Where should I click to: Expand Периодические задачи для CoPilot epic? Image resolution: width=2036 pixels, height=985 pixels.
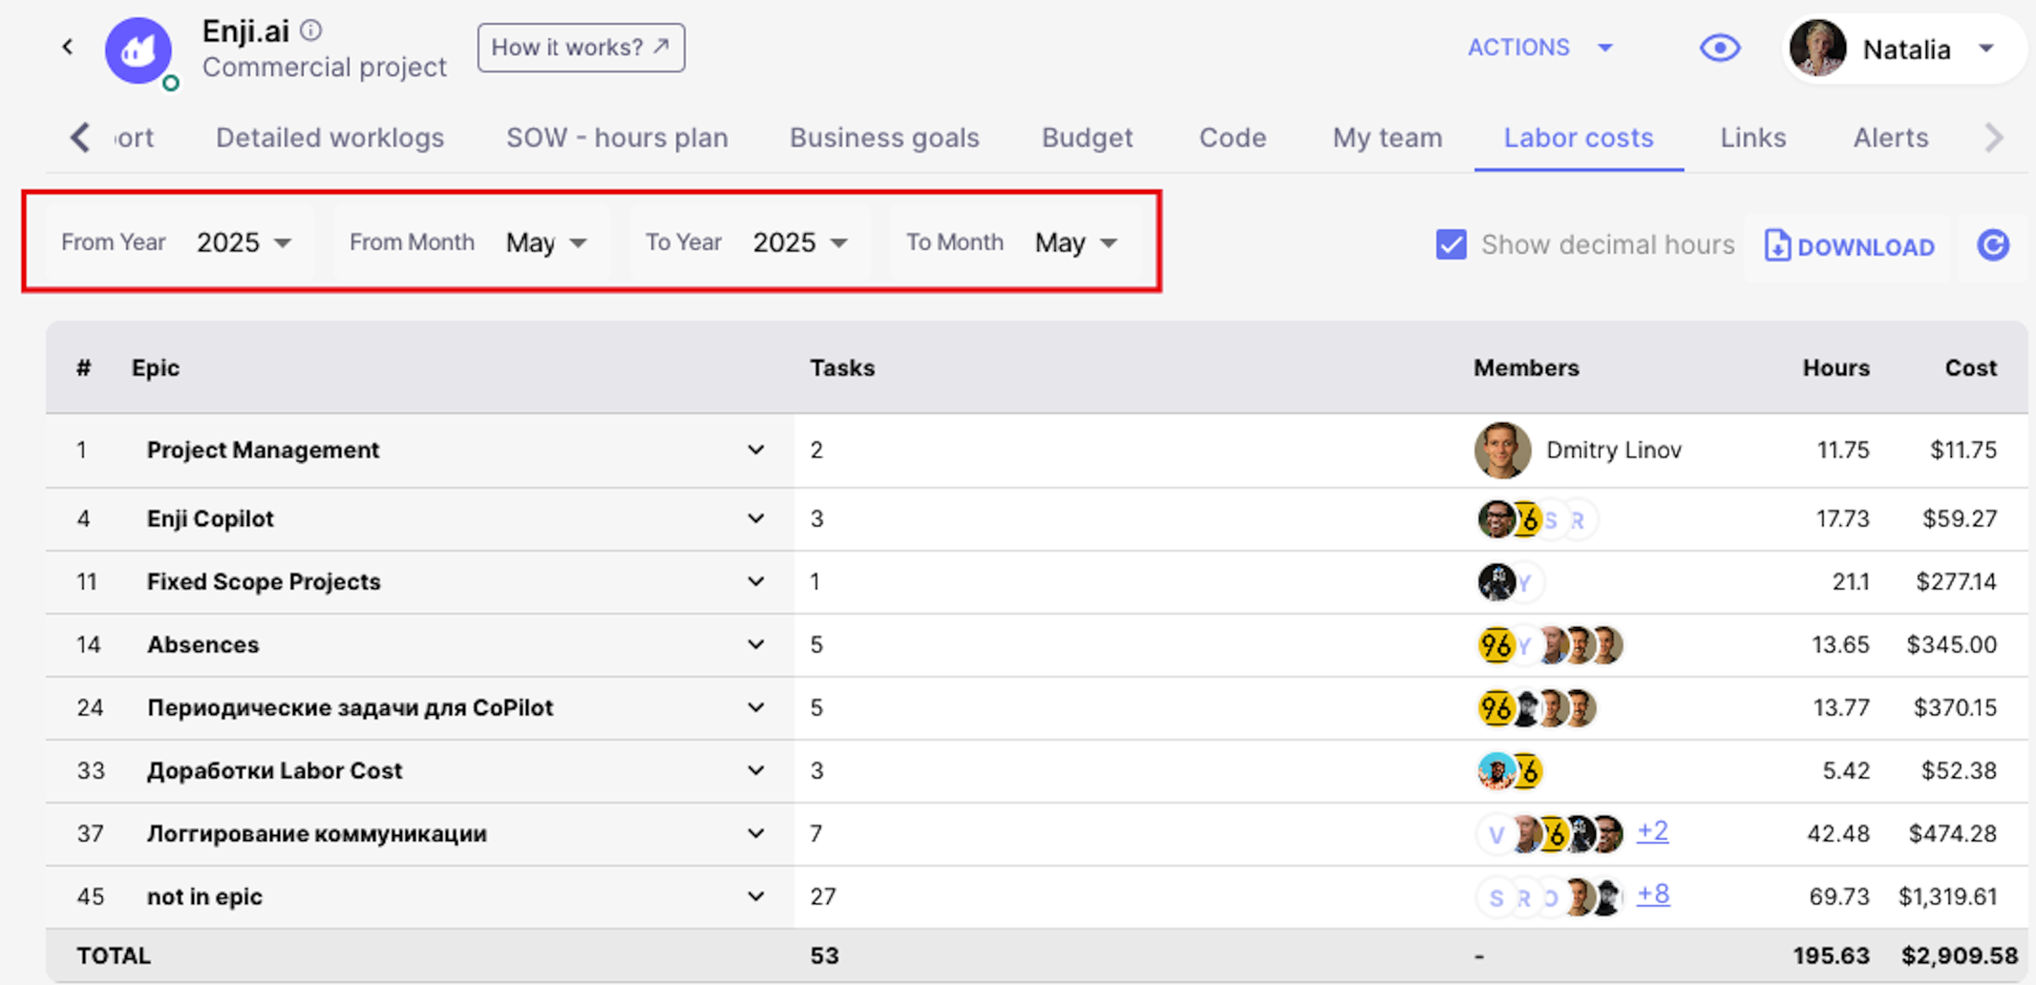point(755,707)
